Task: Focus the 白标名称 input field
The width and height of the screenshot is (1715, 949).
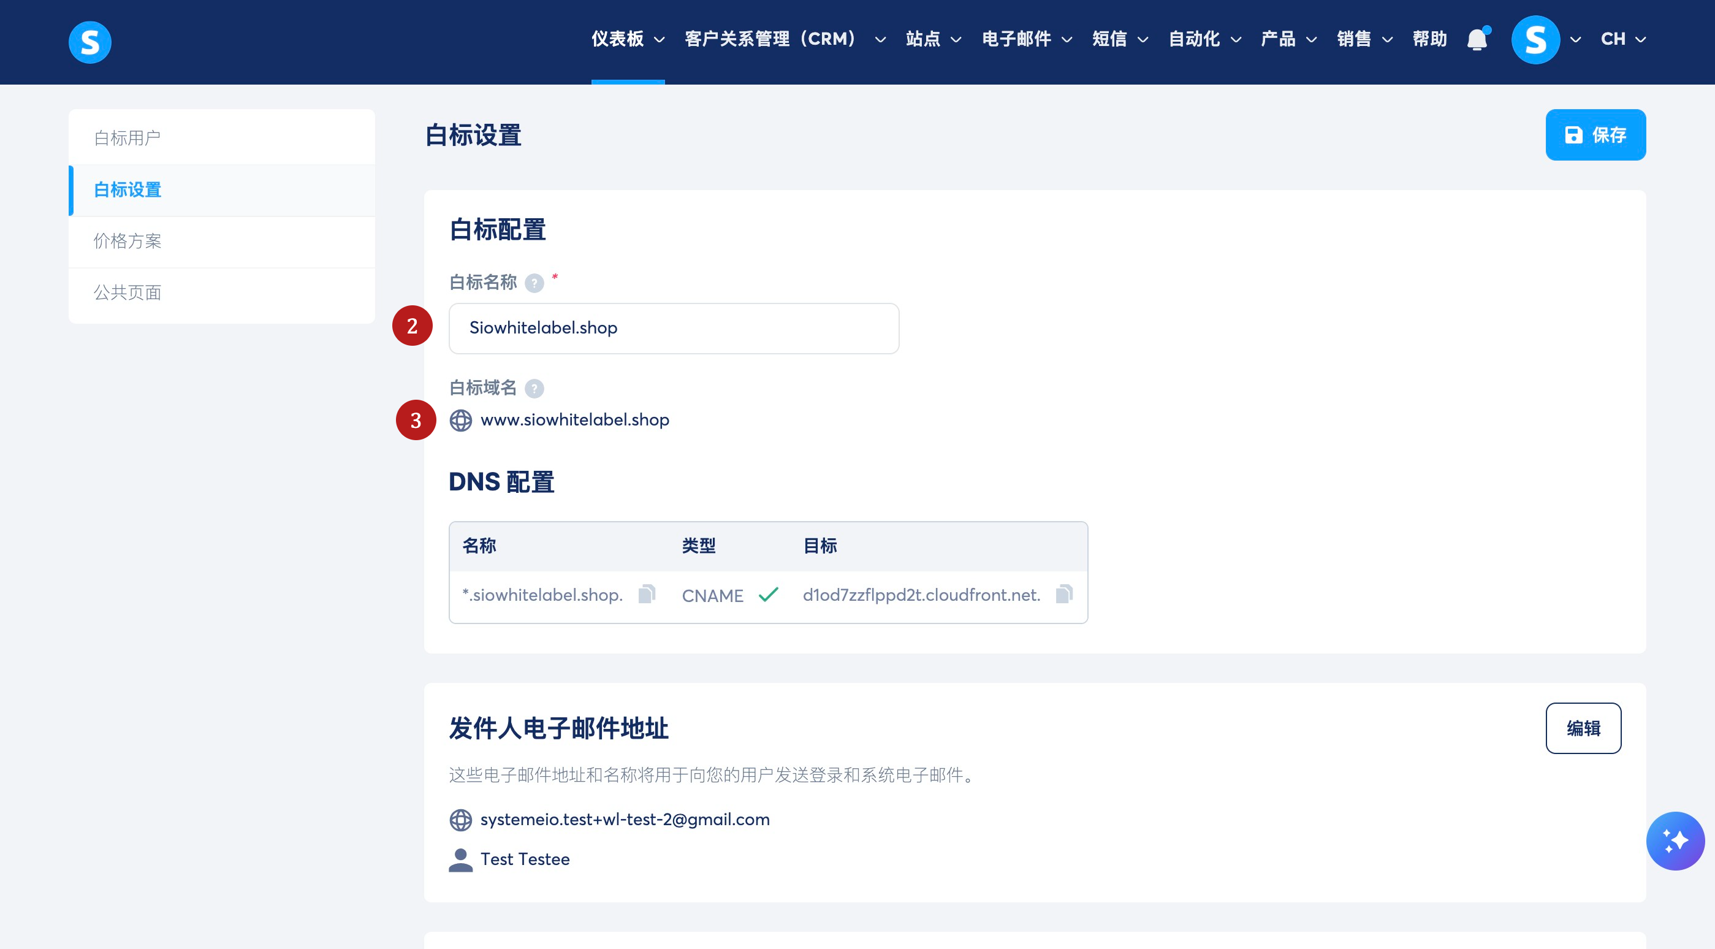Action: pyautogui.click(x=674, y=329)
